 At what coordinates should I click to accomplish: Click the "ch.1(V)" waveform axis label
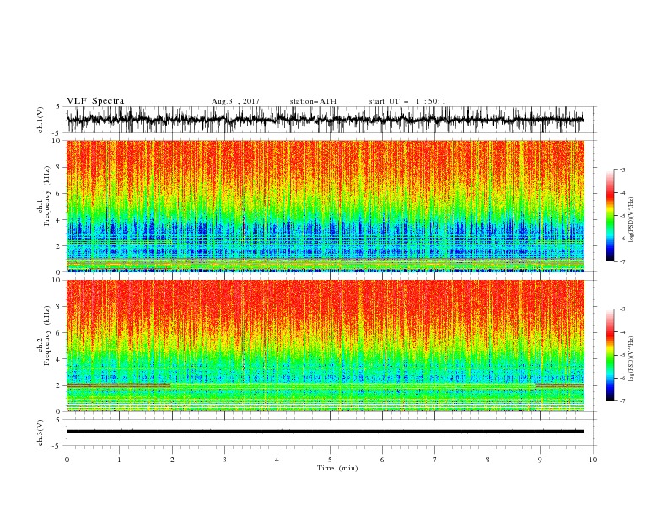(x=40, y=120)
